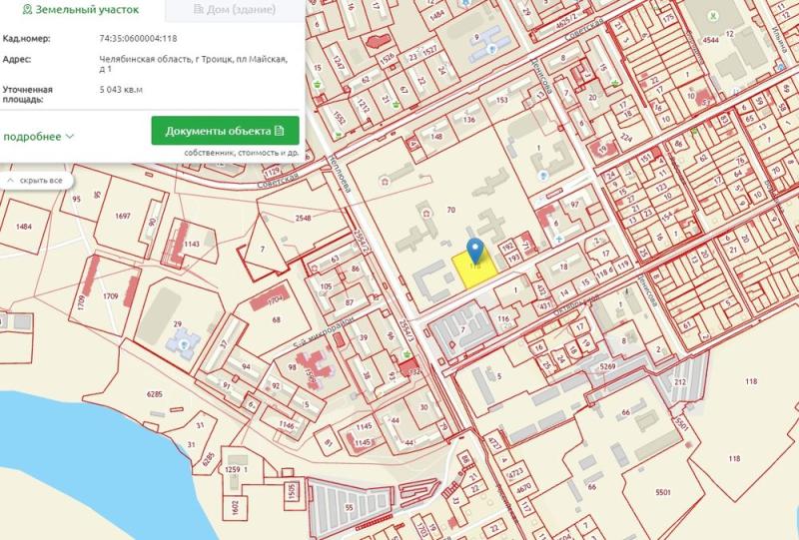Select parcel labeled 224
The height and width of the screenshot is (540, 799).
tap(626, 138)
